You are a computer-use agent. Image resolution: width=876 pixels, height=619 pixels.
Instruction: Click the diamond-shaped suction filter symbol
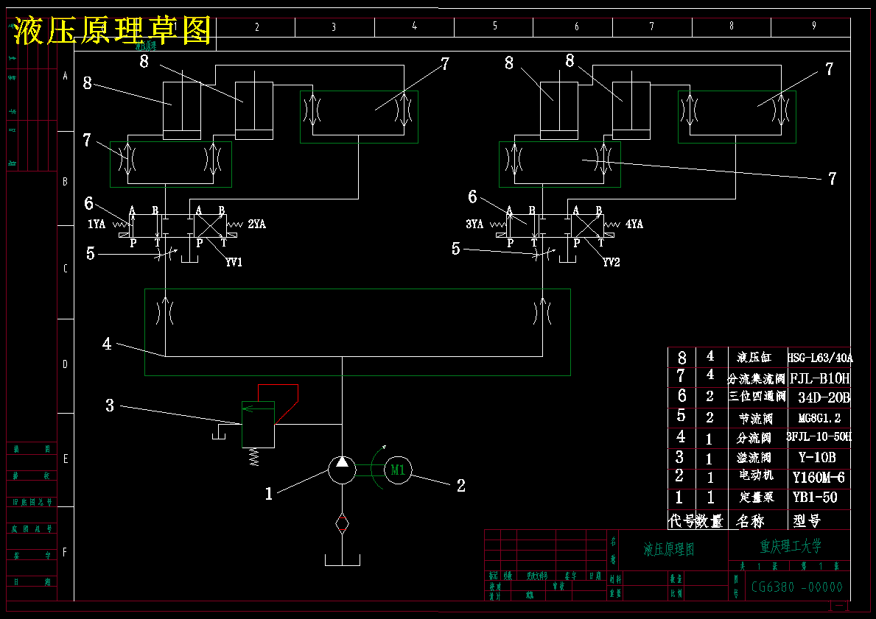342,523
